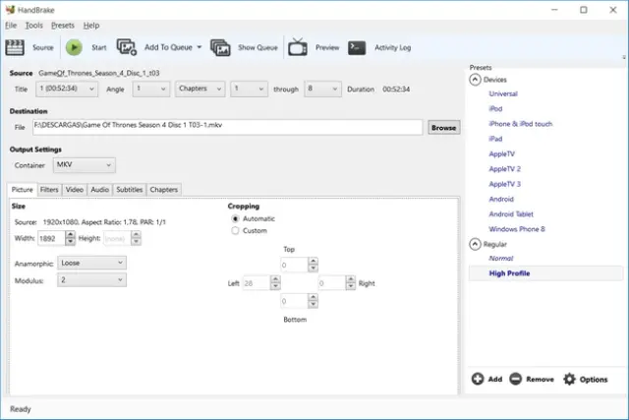The width and height of the screenshot is (629, 420).
Task: Open preset Options gear icon
Action: pyautogui.click(x=569, y=379)
